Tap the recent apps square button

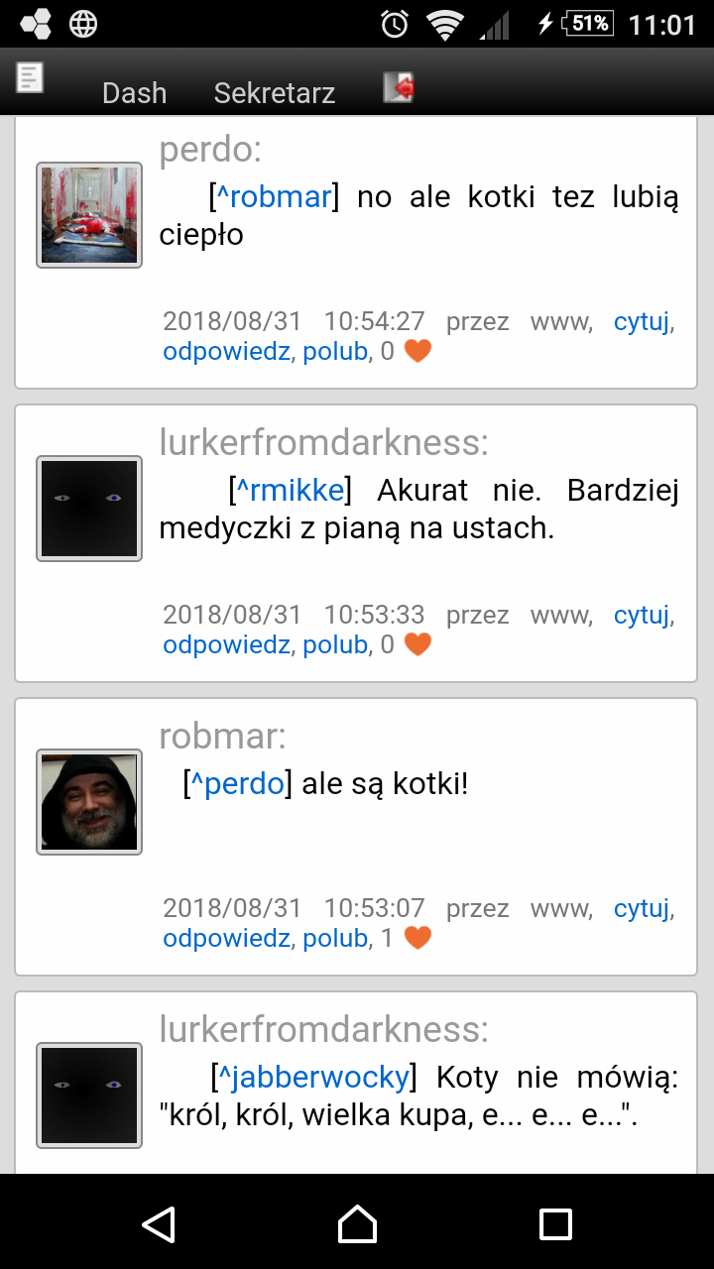click(555, 1223)
